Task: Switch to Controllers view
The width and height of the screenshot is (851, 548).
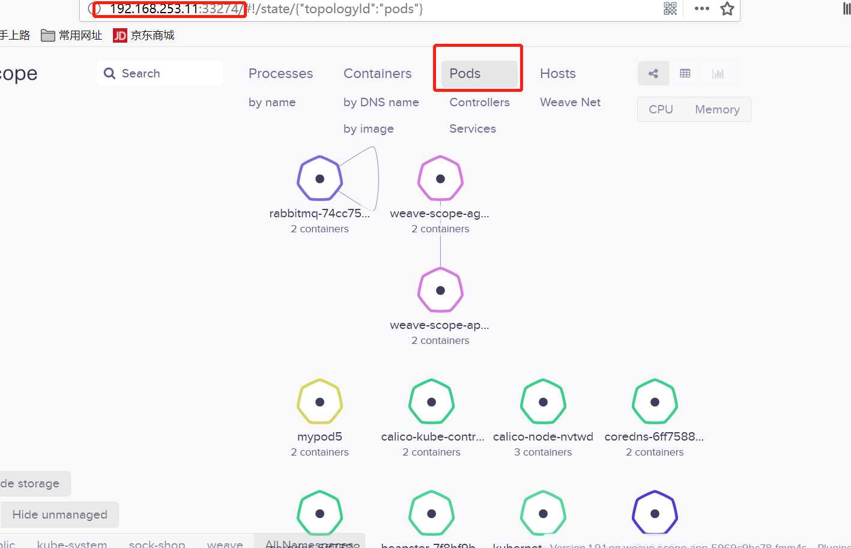Action: [479, 102]
